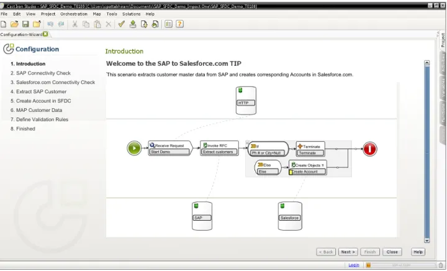Image resolution: width=447 pixels, height=271 pixels.
Task: Select the Salesforce endpoint in the diagram
Action: click(x=290, y=216)
